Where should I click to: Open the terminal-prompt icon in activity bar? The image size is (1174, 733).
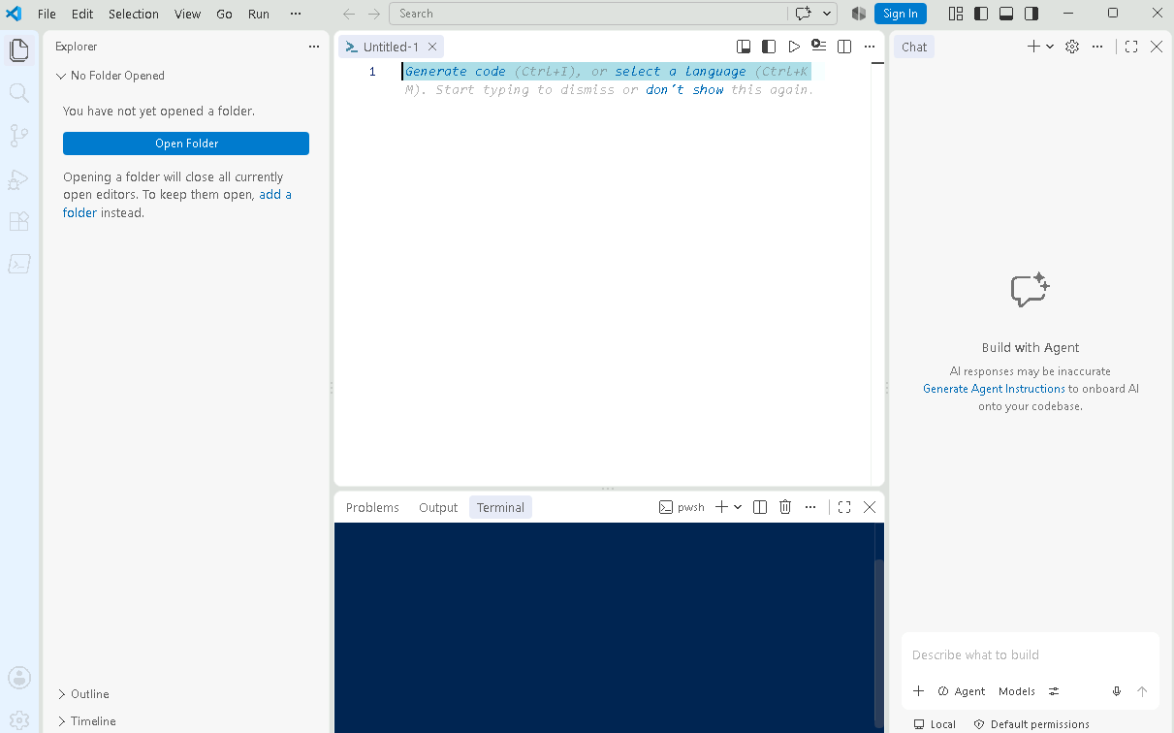pyautogui.click(x=19, y=264)
